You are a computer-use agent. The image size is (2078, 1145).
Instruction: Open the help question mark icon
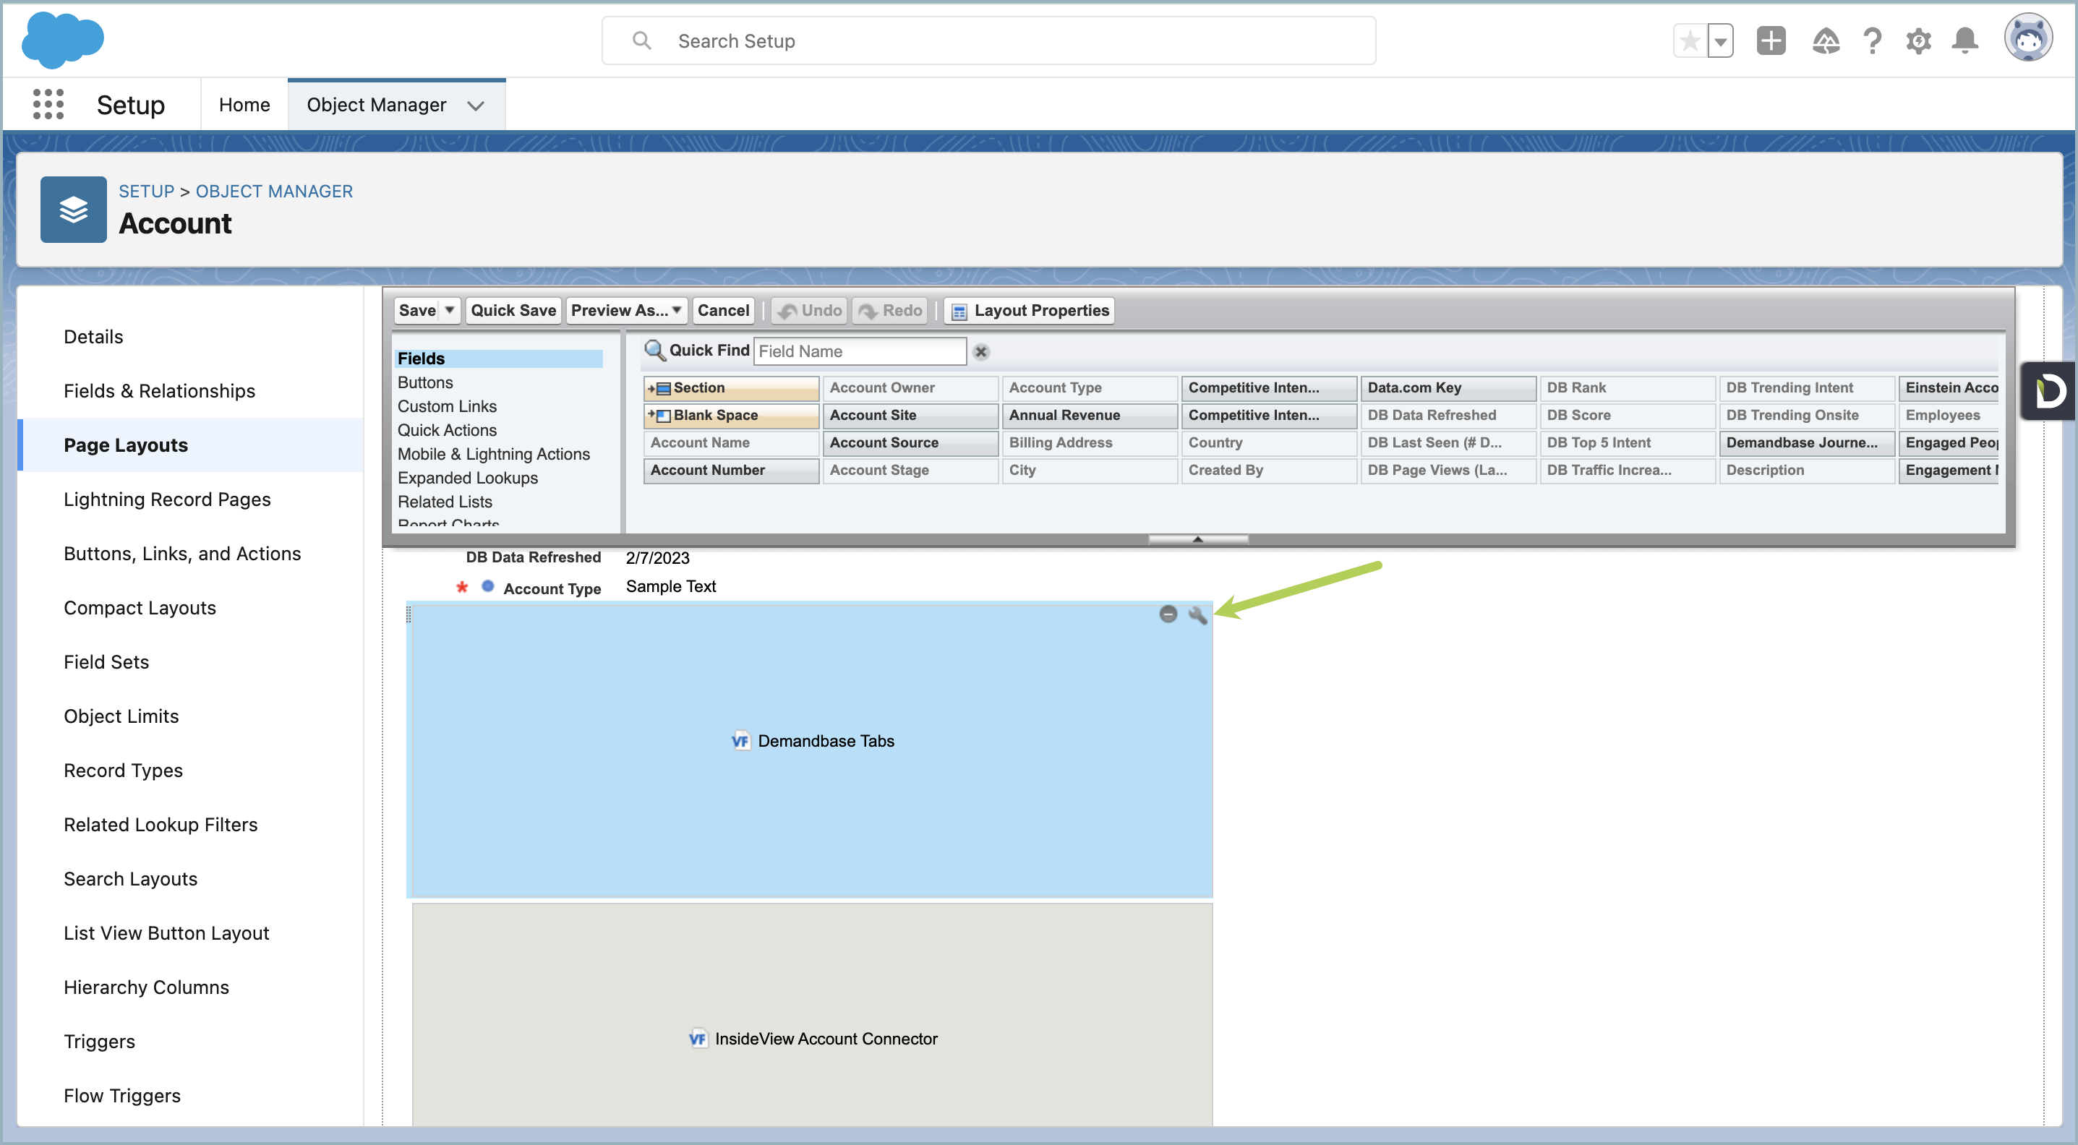(x=1873, y=41)
